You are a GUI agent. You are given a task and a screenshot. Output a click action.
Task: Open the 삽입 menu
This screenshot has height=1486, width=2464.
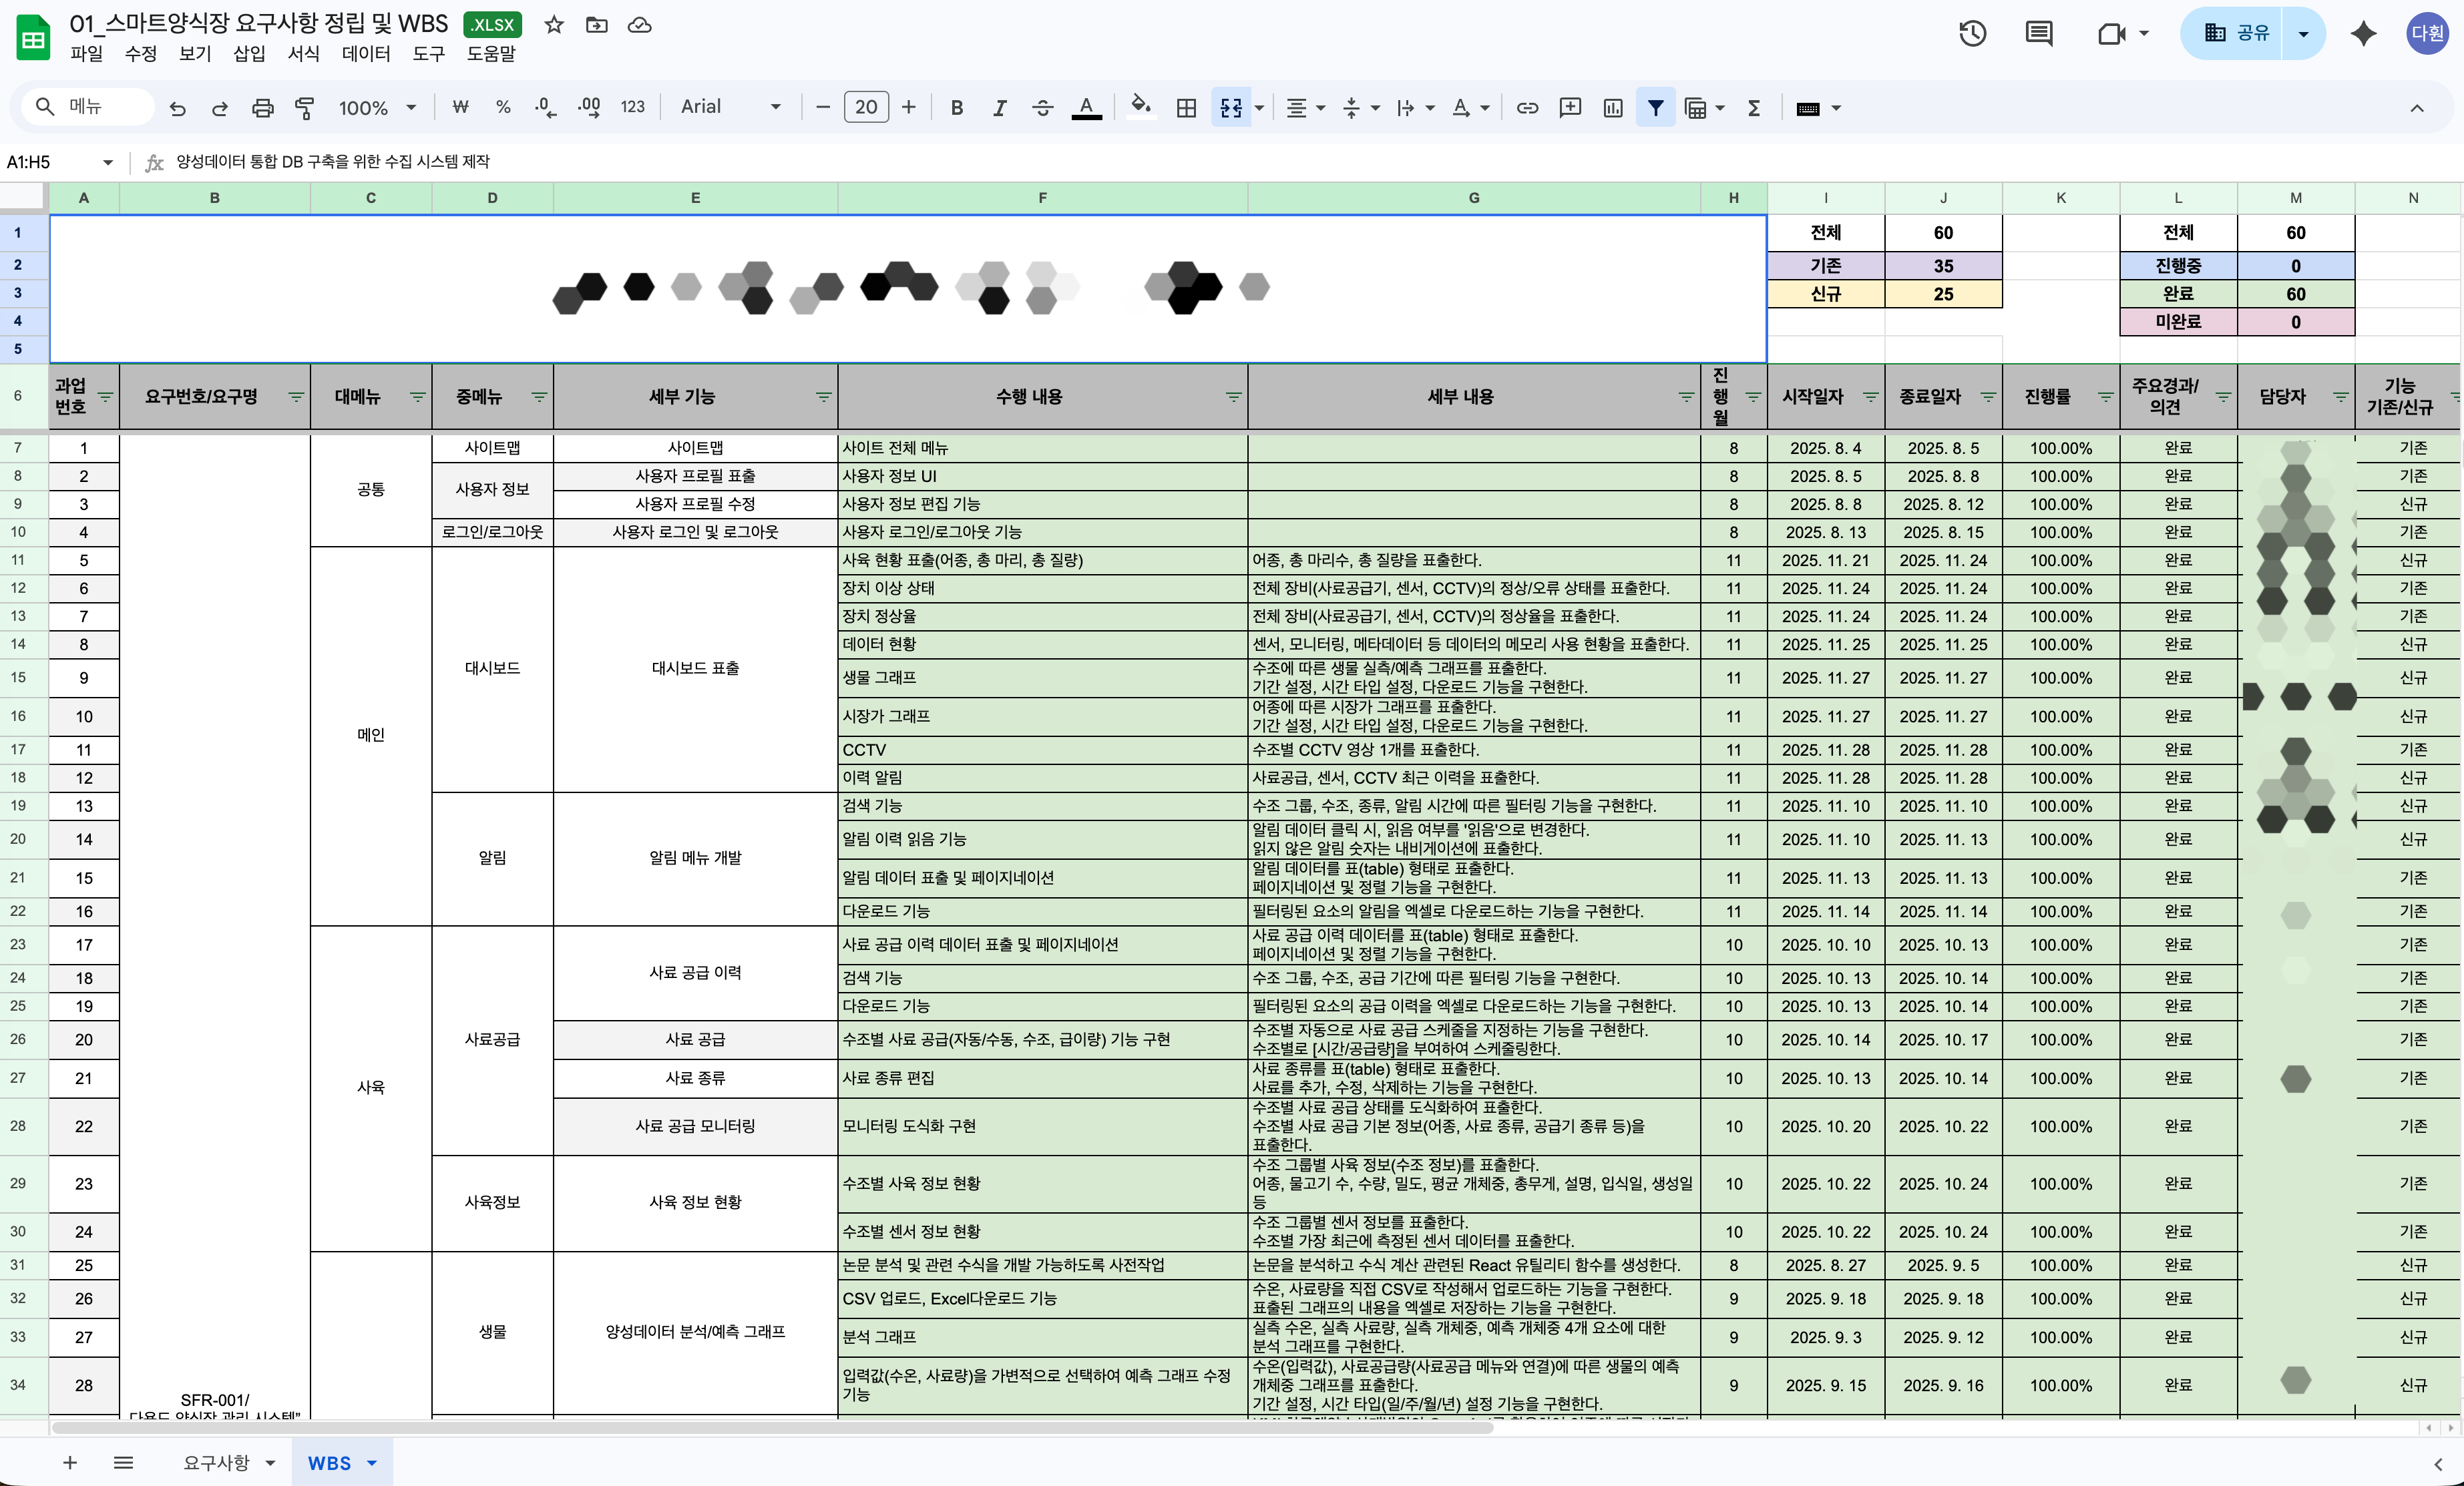[x=249, y=54]
